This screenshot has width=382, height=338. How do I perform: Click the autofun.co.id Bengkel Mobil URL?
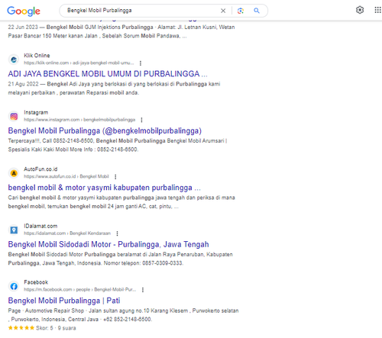click(66, 176)
